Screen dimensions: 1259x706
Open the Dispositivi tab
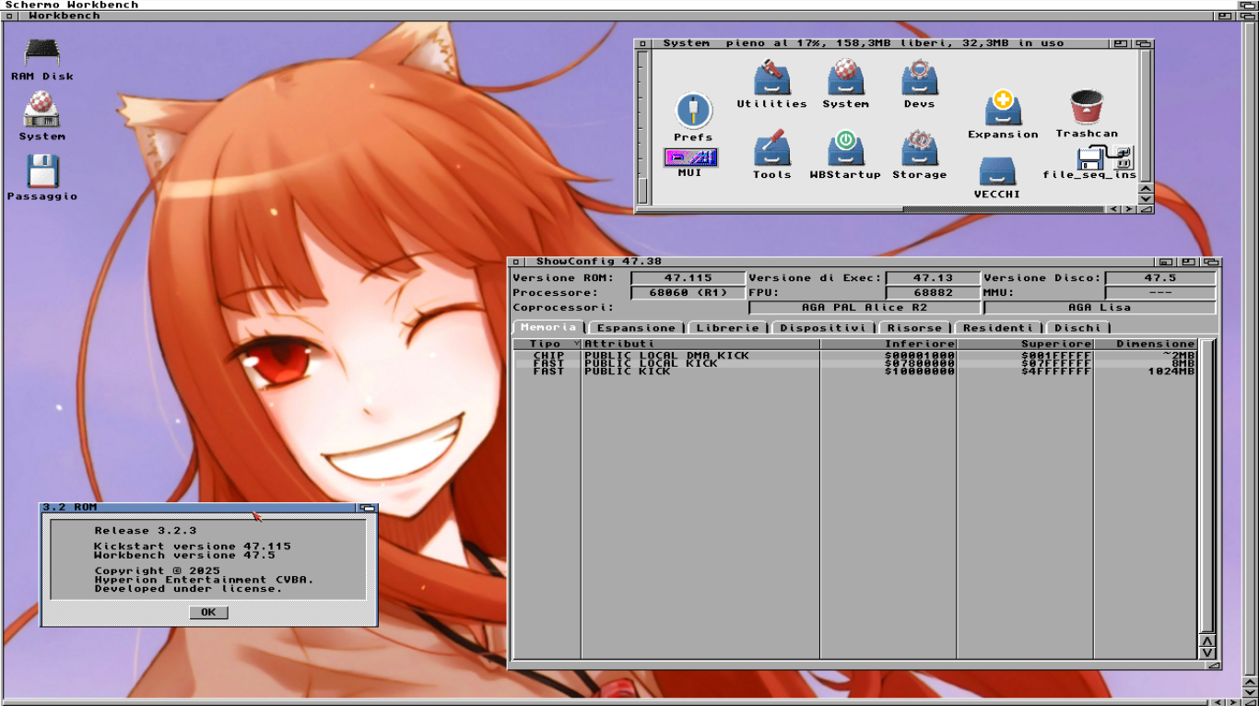822,327
